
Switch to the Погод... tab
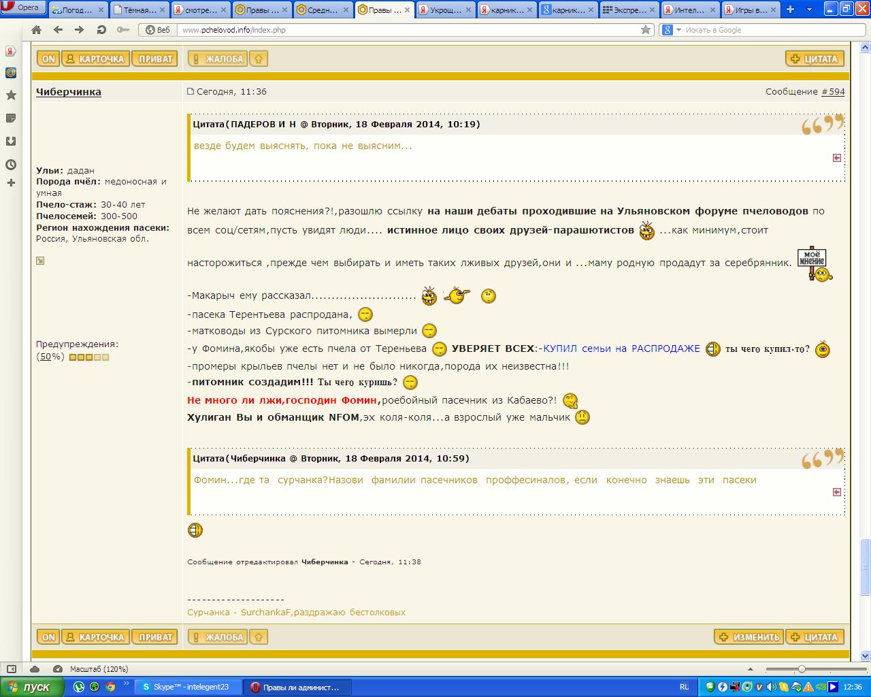pyautogui.click(x=78, y=10)
